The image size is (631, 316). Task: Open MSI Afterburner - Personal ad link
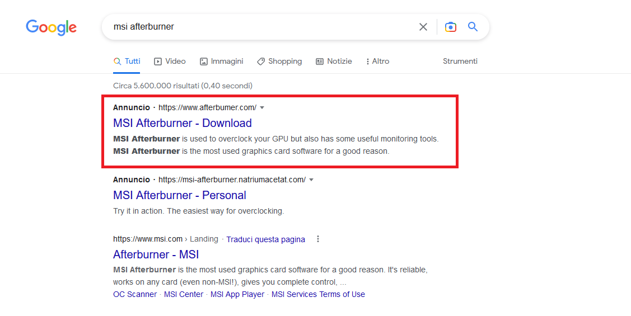coord(180,195)
